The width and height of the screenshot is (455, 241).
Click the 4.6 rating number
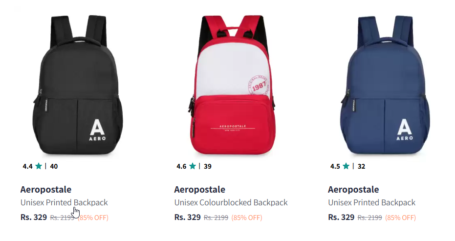click(181, 166)
